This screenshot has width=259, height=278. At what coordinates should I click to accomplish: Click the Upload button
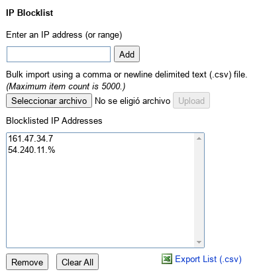coord(191,101)
